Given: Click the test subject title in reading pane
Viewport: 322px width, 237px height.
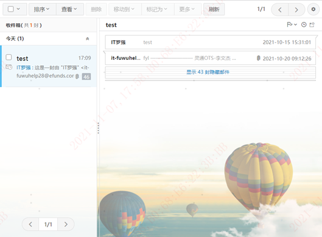Looking at the screenshot, I should [x=111, y=25].
